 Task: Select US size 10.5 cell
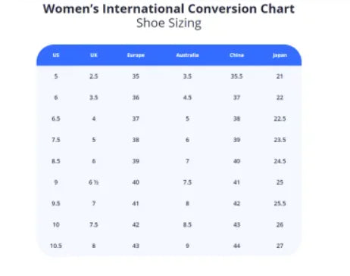pos(56,246)
